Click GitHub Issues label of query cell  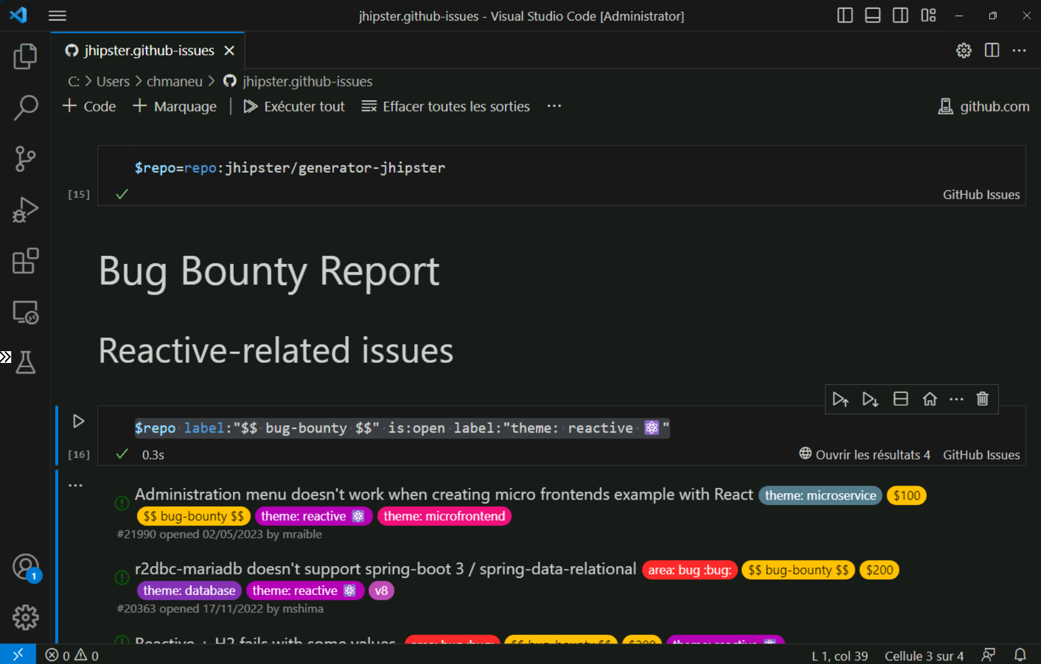981,455
